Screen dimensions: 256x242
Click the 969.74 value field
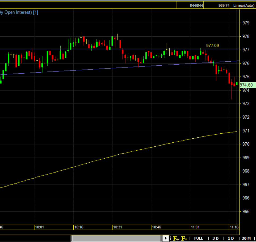coord(217,5)
